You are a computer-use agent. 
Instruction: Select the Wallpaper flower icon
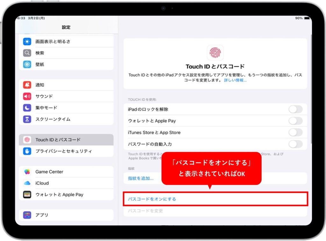pyautogui.click(x=27, y=64)
